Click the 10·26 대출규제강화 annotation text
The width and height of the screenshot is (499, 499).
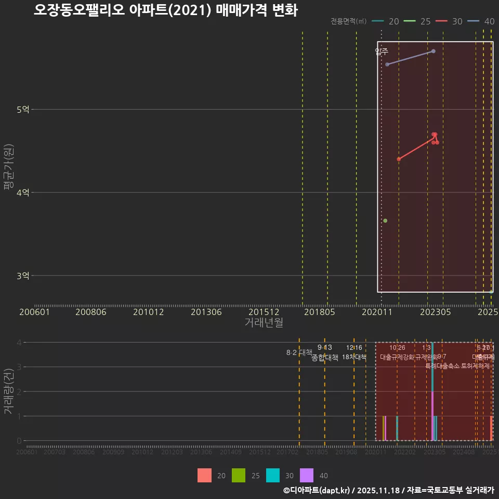click(x=397, y=352)
